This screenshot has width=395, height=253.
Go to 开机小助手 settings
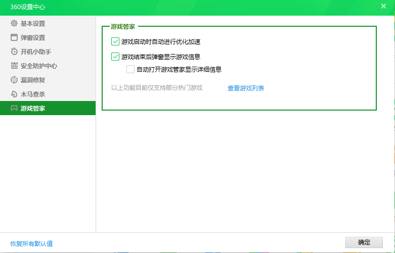(x=48, y=52)
